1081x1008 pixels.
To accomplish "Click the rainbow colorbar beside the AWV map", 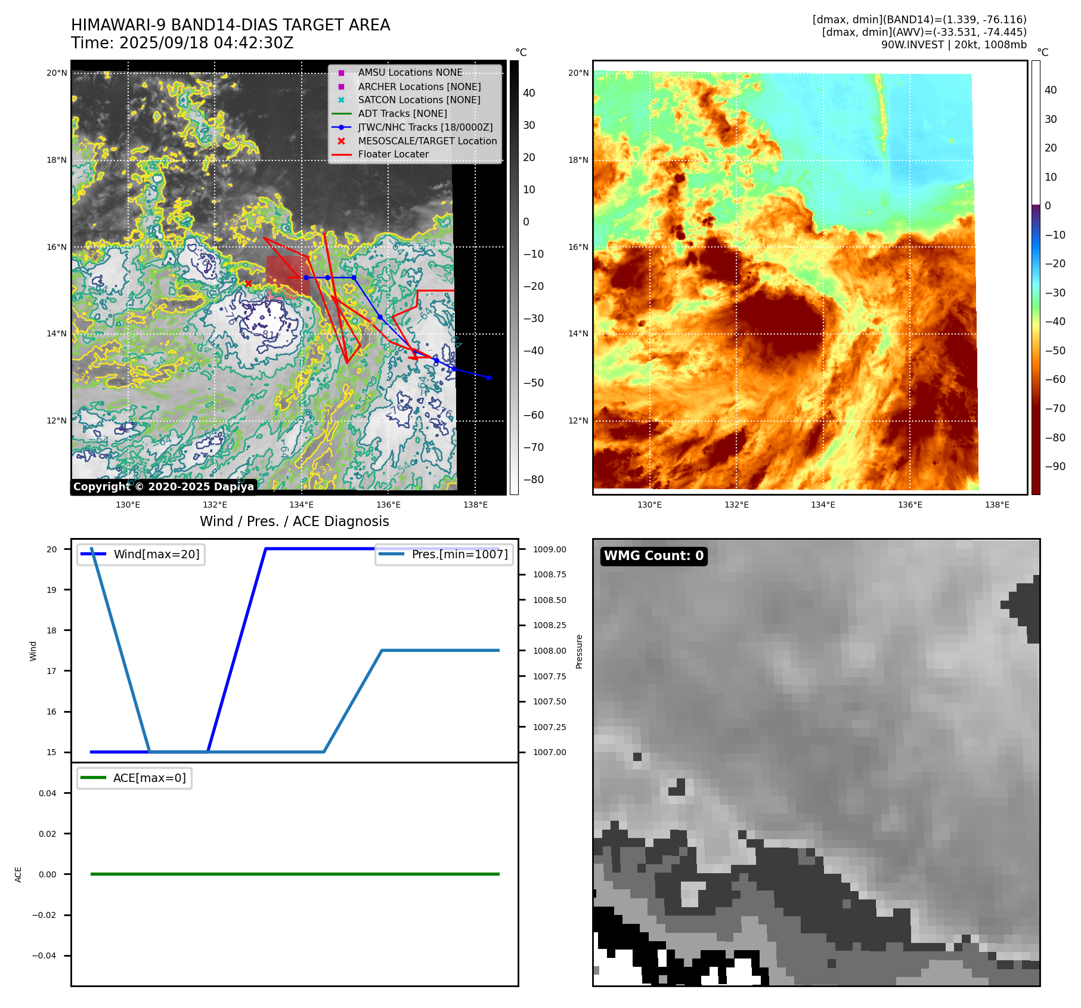I will pyautogui.click(x=1036, y=277).
